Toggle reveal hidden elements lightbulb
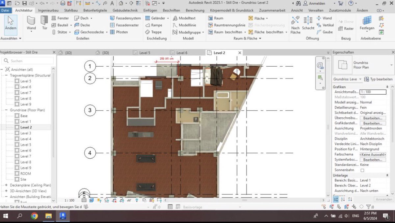This screenshot has width=395, height=223. tap(137, 200)
